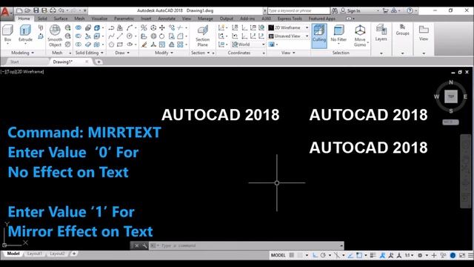474x267 pixels.
Task: Click Sign In to Autodesk account
Action: coord(353,10)
